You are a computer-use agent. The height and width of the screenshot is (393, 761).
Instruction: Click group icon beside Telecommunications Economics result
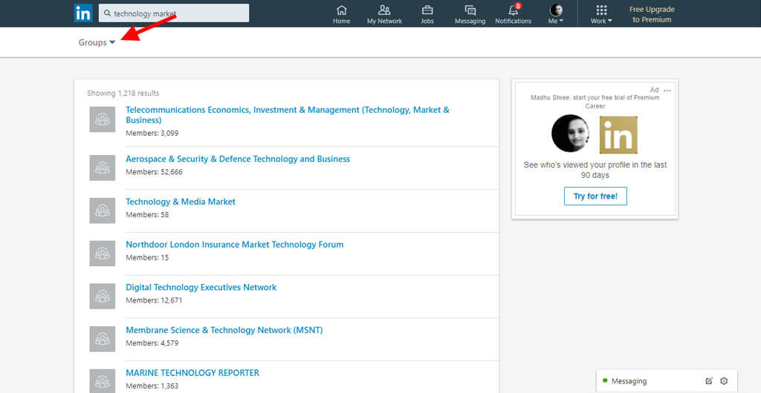[x=103, y=119]
